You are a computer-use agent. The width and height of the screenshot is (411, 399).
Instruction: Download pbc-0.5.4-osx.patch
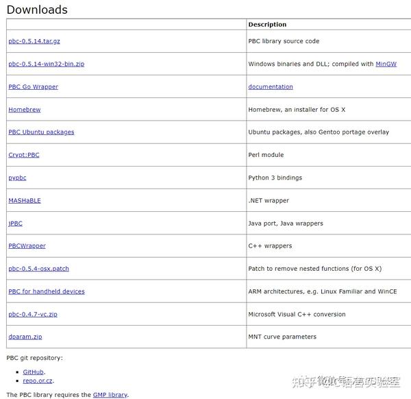click(38, 269)
